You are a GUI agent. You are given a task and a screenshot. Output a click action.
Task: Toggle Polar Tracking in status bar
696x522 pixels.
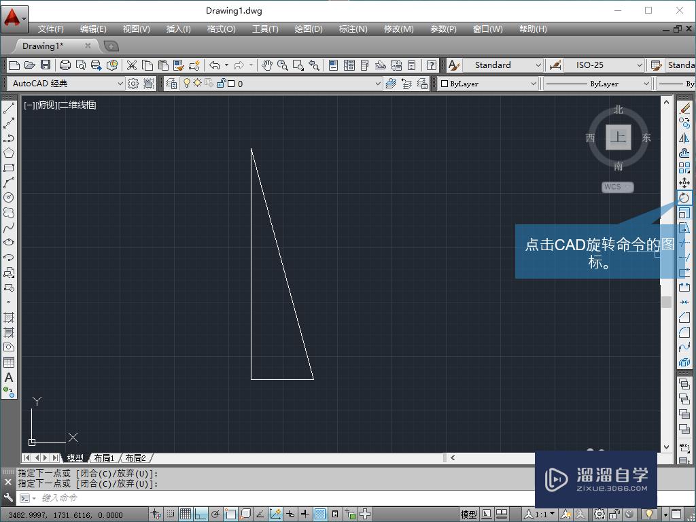click(x=215, y=514)
